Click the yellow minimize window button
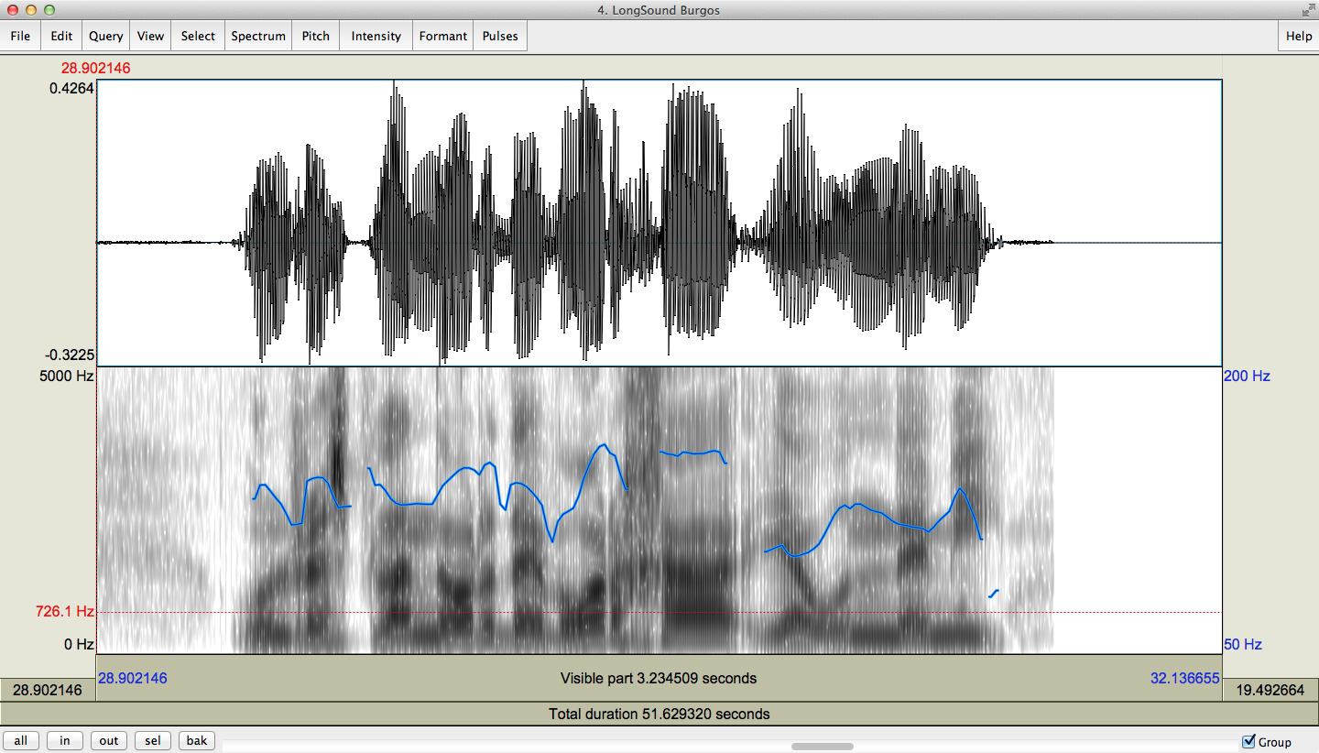The width and height of the screenshot is (1319, 753). coord(30,10)
